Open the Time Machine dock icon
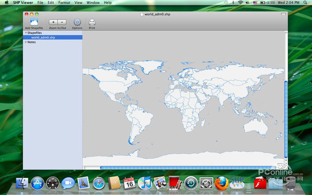The image size is (312, 195). [x=191, y=183]
